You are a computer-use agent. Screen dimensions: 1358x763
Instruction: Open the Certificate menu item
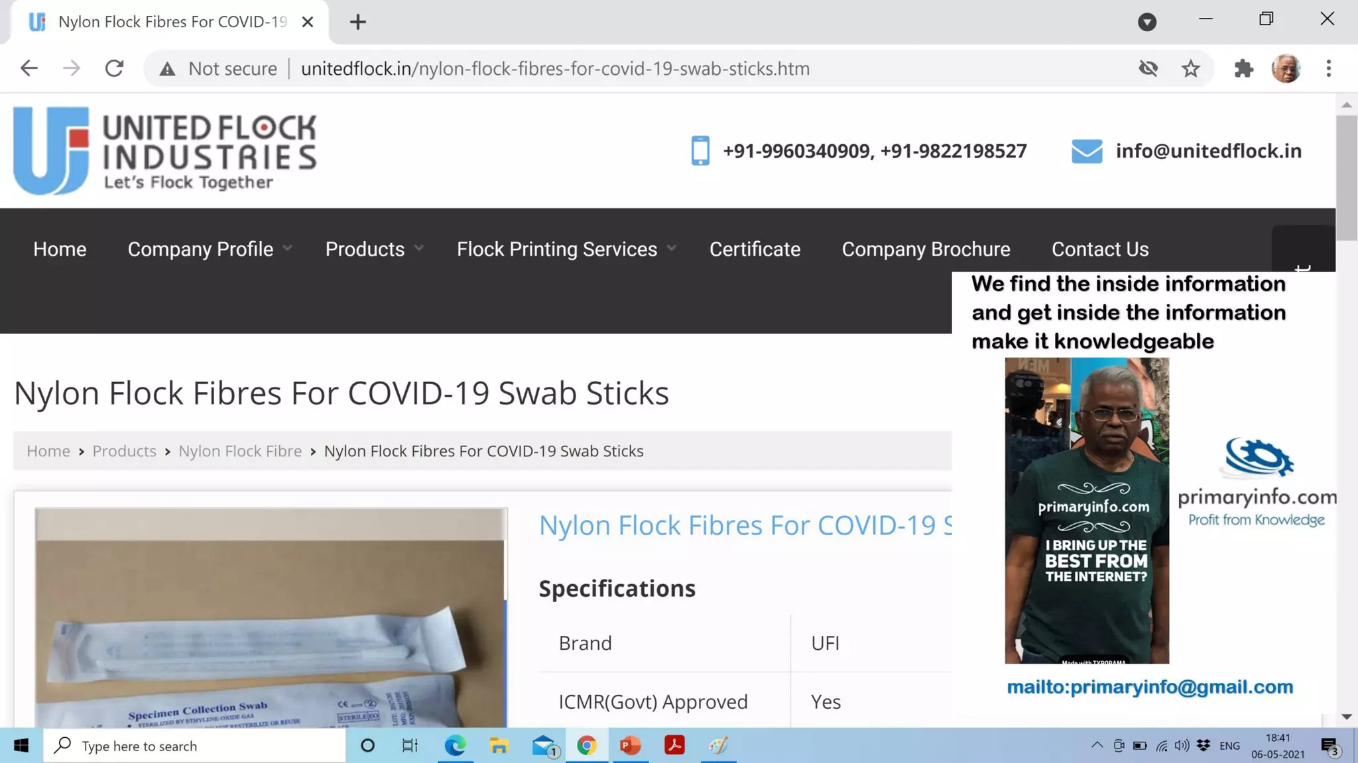point(755,249)
